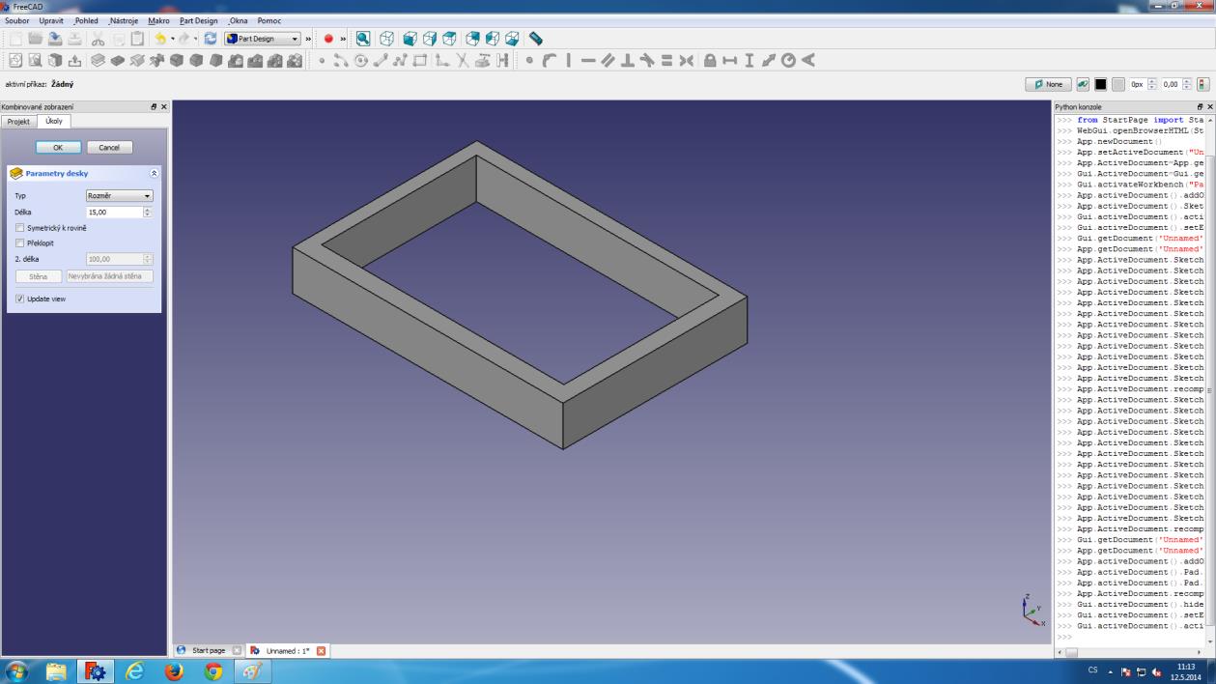The image size is (1216, 684).
Task: Open the Pohled menu
Action: tap(87, 20)
